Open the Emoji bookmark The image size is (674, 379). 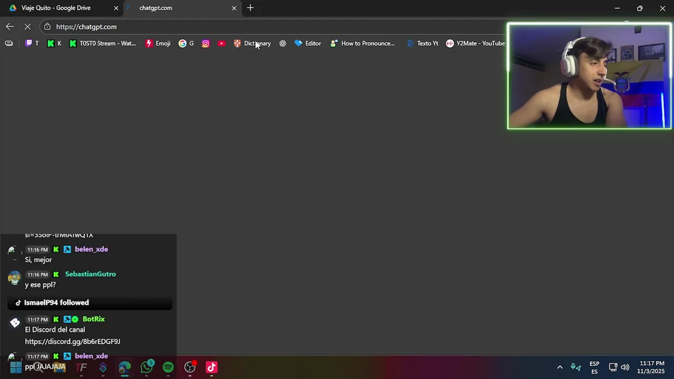tap(158, 43)
